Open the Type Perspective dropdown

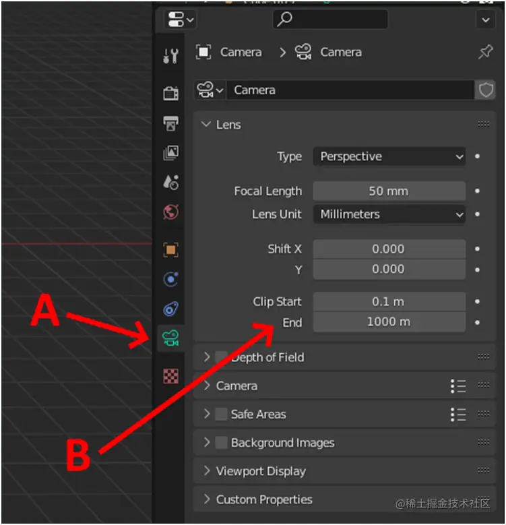tap(389, 156)
